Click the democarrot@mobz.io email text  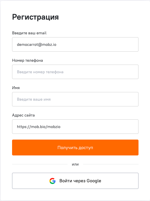37,45
